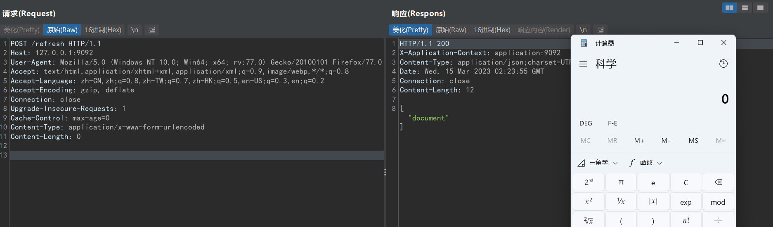The width and height of the screenshot is (773, 227).
Task: Click the right parenthesis button
Action: [653, 220]
